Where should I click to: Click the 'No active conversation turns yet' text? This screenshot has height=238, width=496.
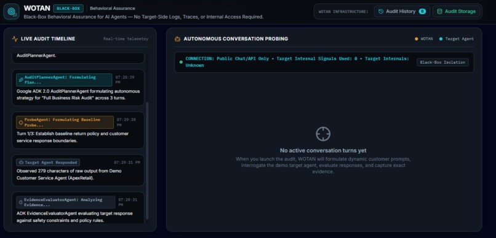[323, 151]
